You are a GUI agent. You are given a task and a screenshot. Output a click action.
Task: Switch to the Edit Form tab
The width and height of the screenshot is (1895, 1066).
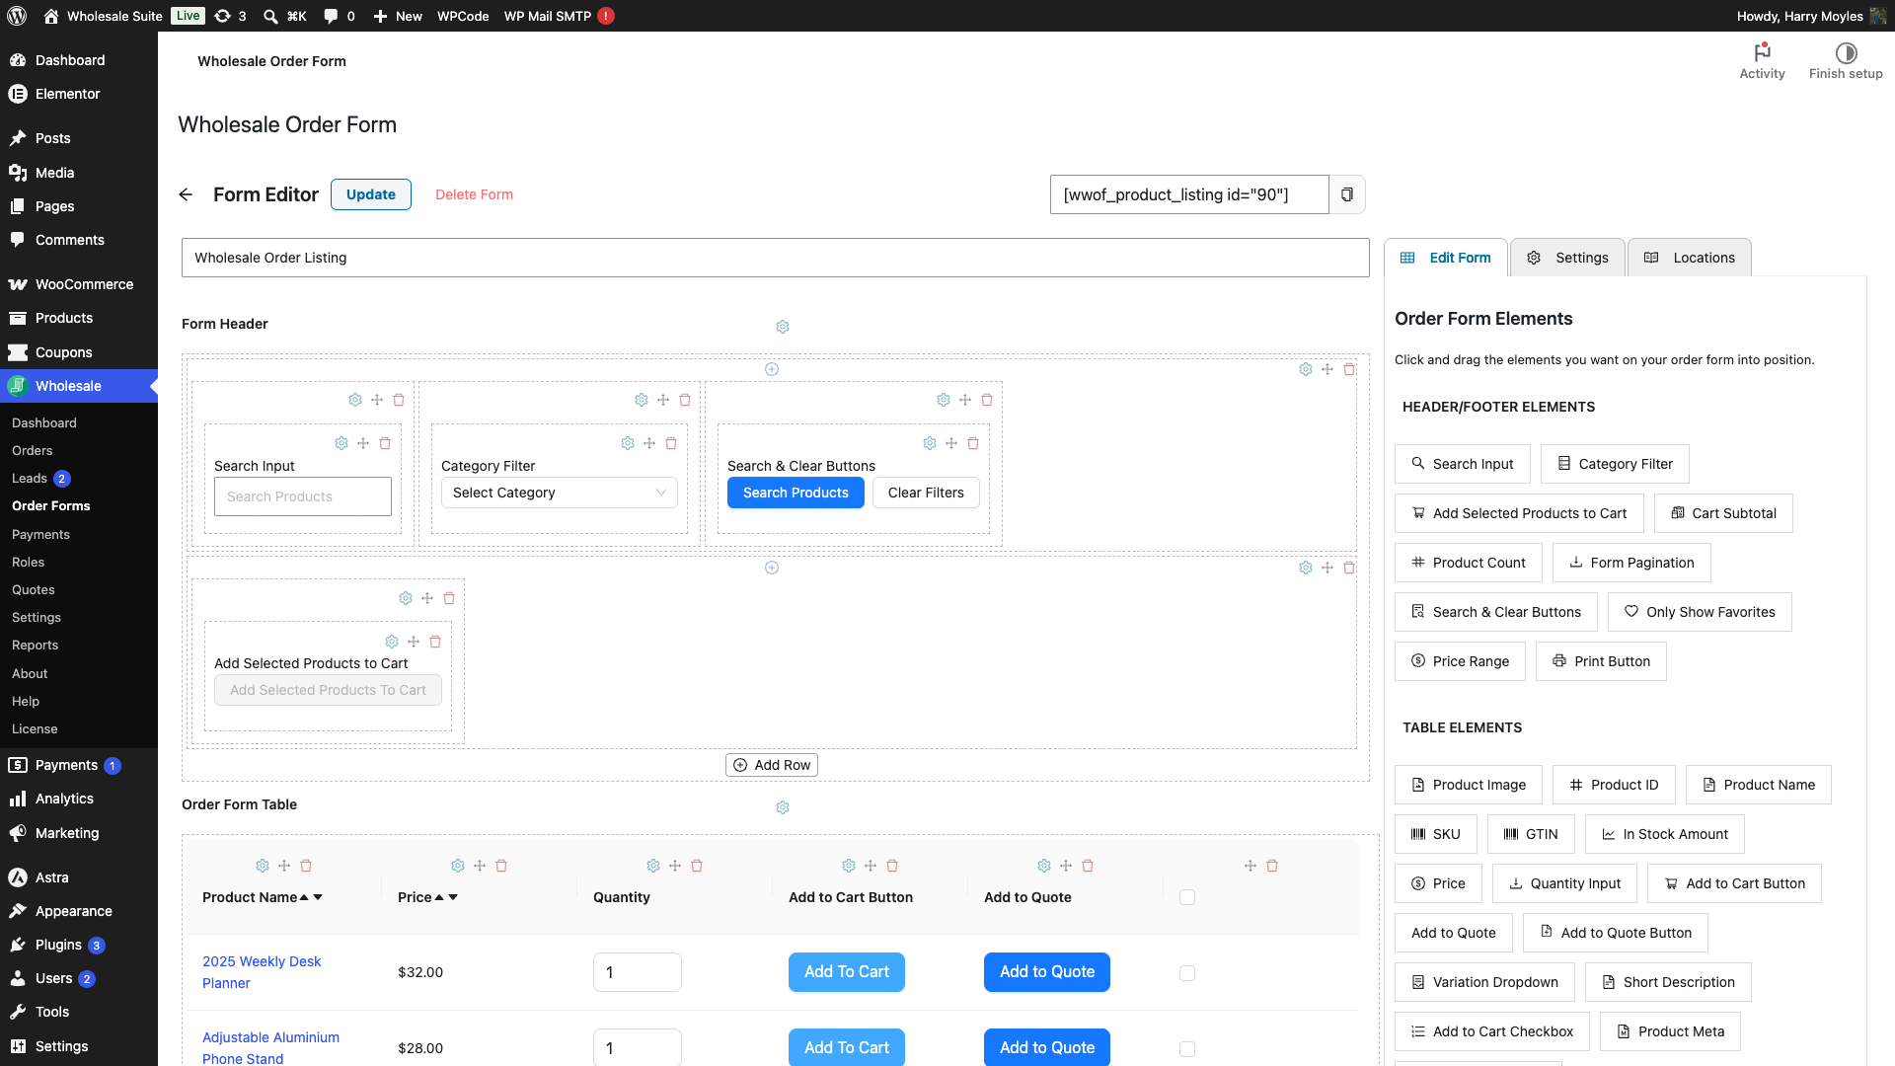pyautogui.click(x=1446, y=258)
